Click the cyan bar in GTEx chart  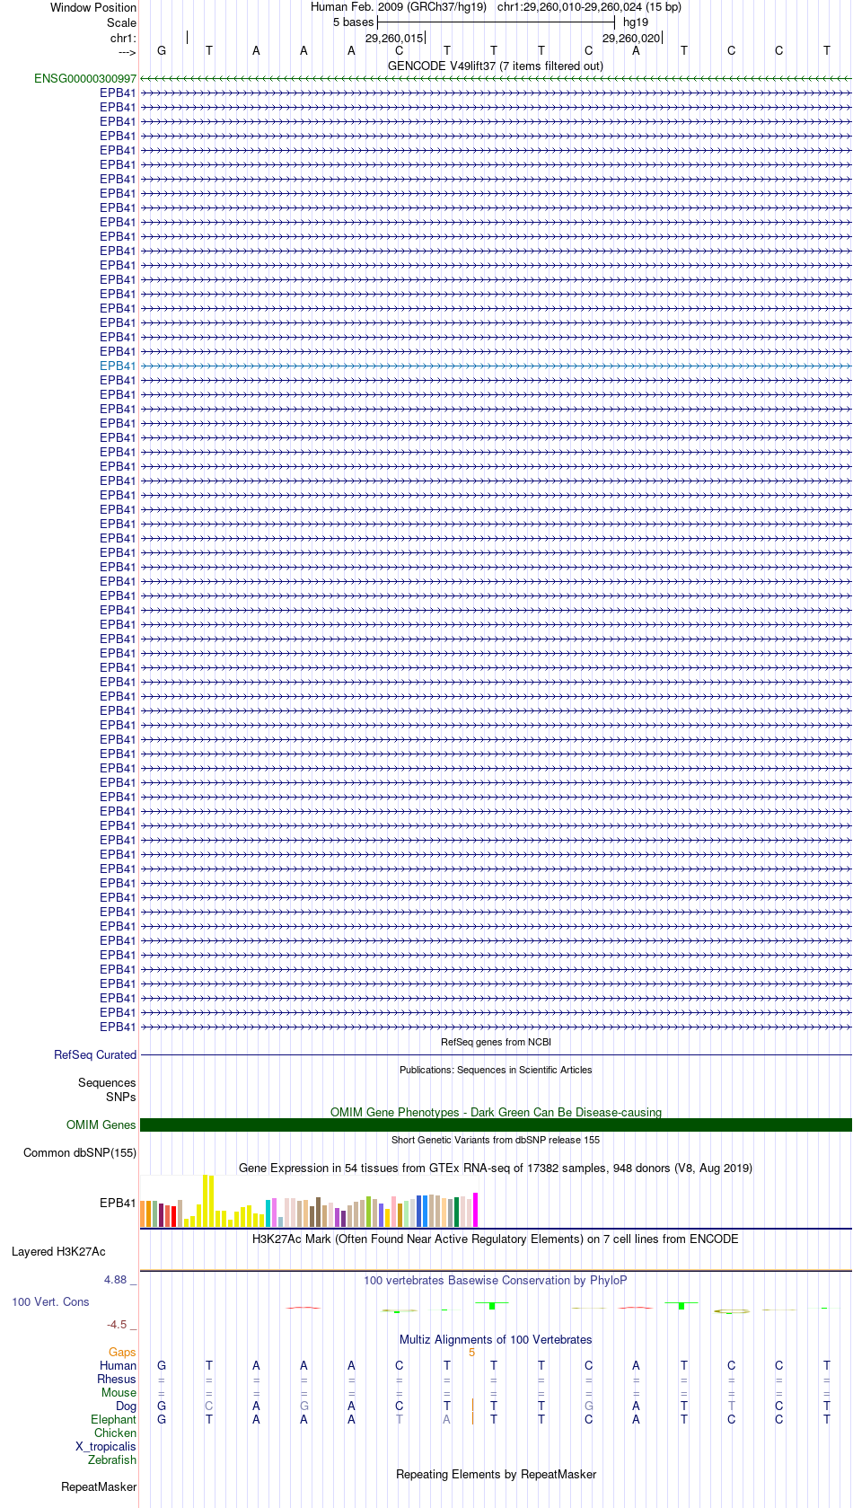point(268,1213)
